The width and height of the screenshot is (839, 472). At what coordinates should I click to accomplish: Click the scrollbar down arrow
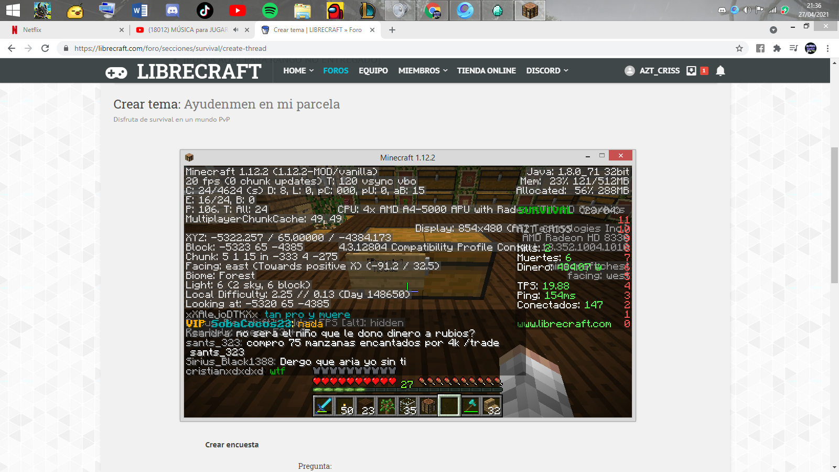834,467
